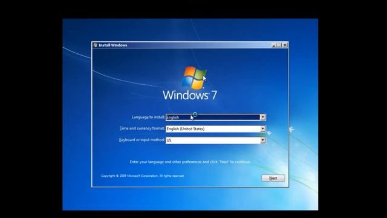Click the Language to install label

(148, 117)
